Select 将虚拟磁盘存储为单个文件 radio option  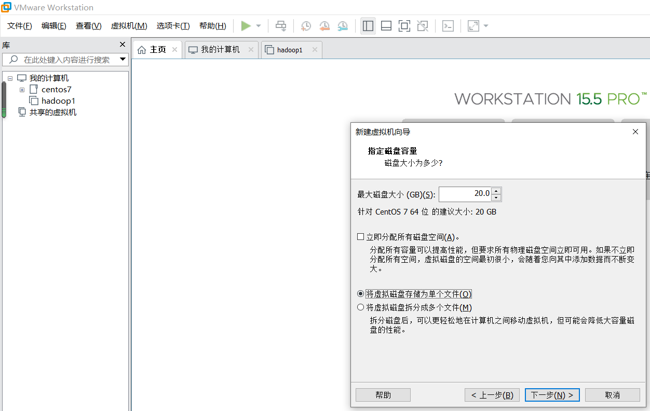[361, 294]
